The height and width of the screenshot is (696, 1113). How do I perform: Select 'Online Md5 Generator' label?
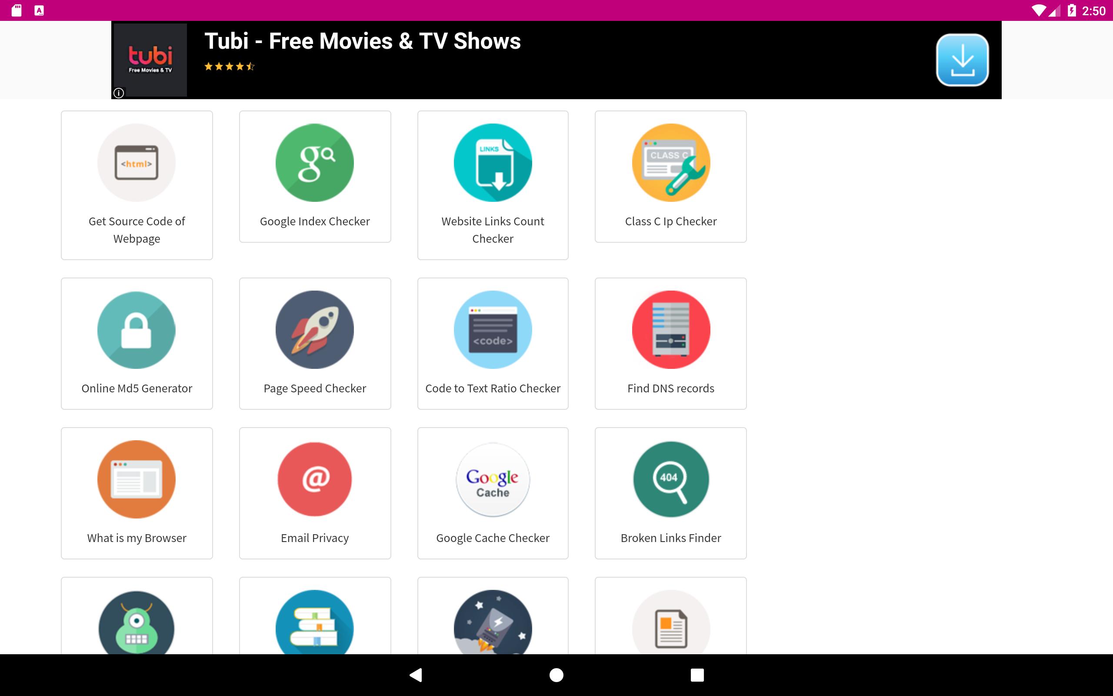click(x=137, y=388)
